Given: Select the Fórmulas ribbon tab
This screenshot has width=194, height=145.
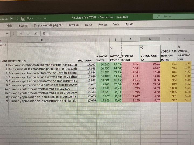Looking at the screenshot, I should coord(73,25).
